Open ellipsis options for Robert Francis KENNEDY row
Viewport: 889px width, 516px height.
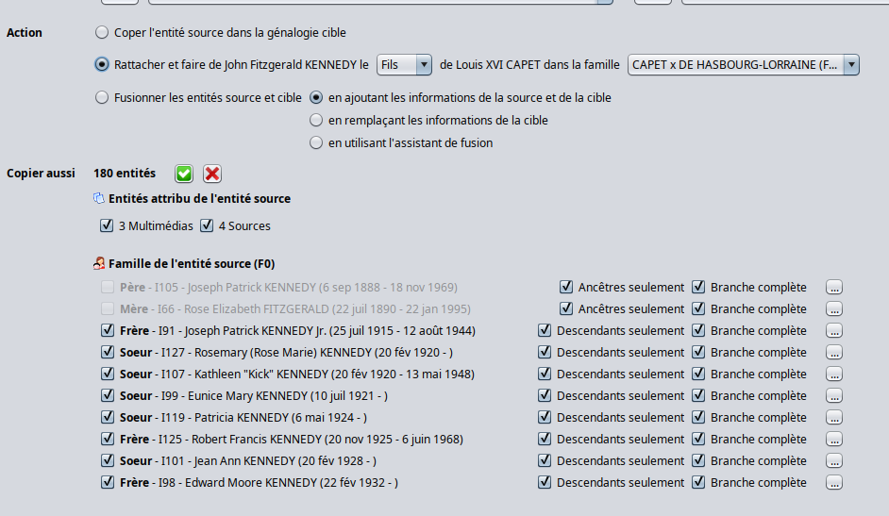pos(833,440)
